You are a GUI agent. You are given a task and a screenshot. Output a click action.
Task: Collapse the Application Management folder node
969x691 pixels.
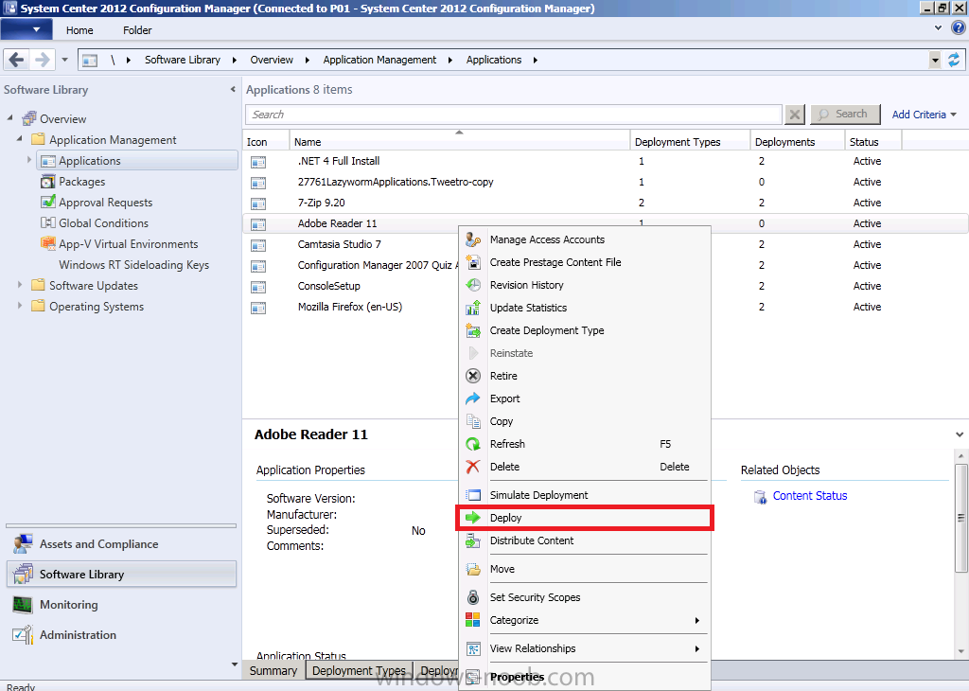point(20,138)
